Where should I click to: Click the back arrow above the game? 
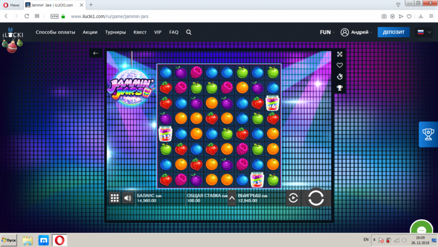96,54
